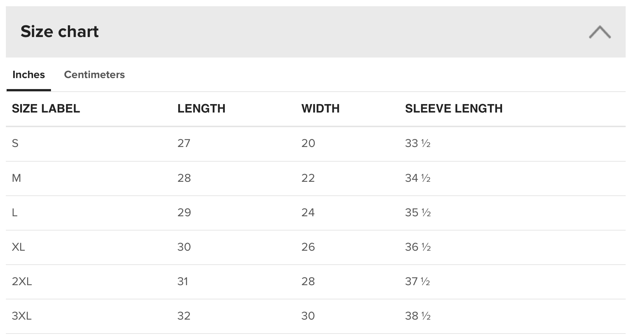
Task: Collapse the Size chart chevron arrow
Action: (x=600, y=32)
